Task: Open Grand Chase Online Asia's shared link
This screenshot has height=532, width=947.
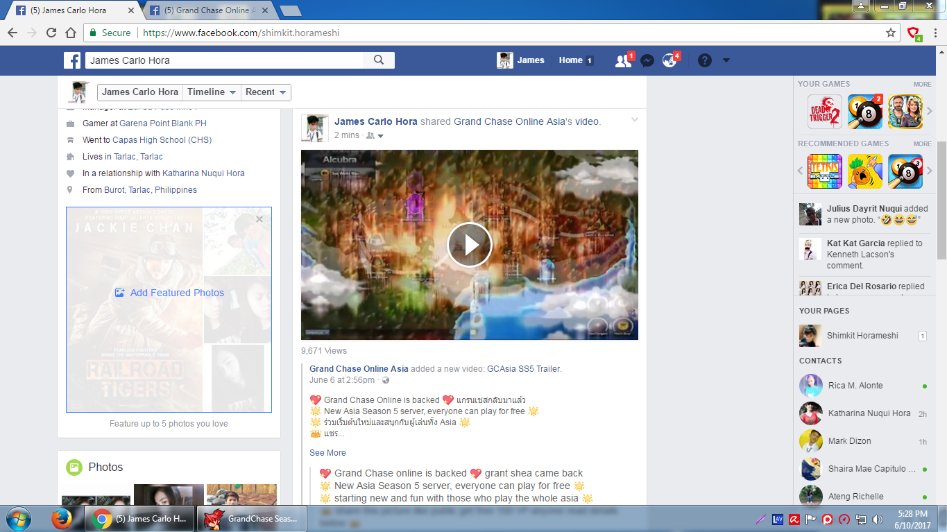Action: point(509,121)
